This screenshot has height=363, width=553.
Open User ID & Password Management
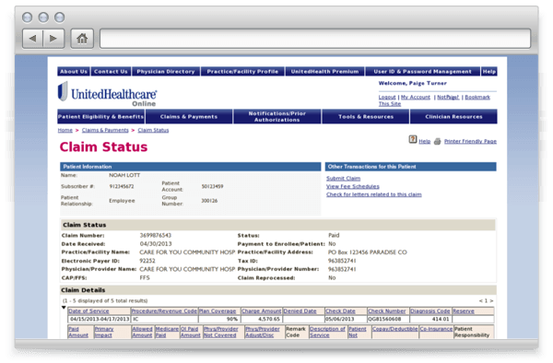[x=422, y=72]
